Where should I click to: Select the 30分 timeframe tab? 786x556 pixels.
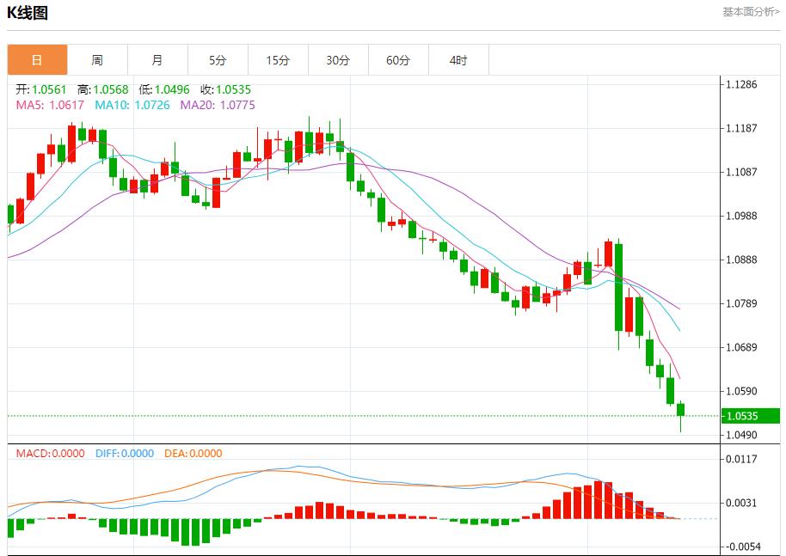pyautogui.click(x=338, y=60)
